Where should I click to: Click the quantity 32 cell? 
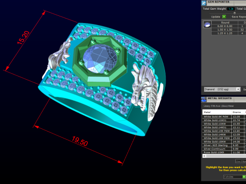point(242,30)
